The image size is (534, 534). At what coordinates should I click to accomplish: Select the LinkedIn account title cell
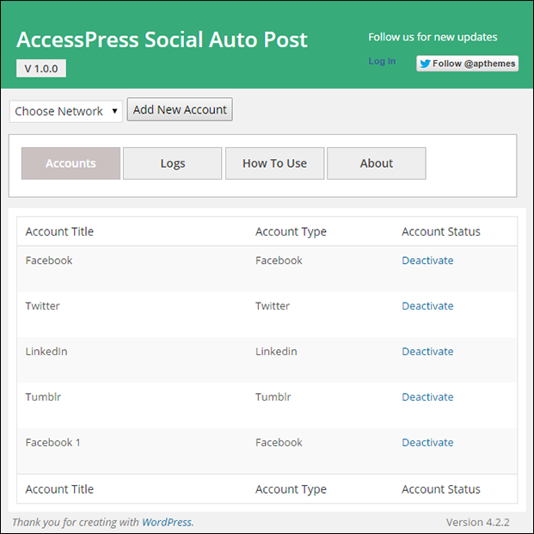[46, 352]
